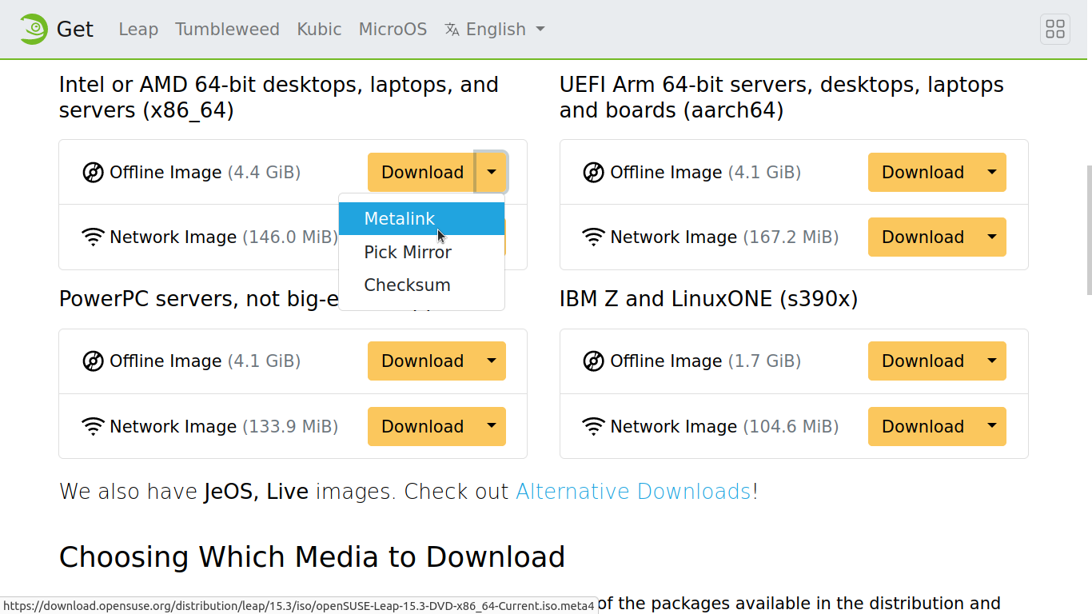Download the x86_64 Offline Image
Viewport: 1092px width, 614px height.
pyautogui.click(x=422, y=173)
